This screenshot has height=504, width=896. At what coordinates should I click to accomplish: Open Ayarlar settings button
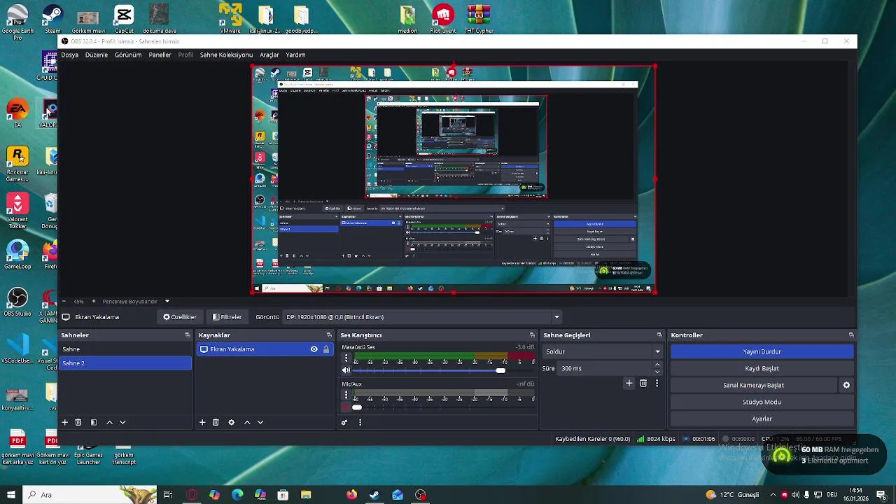coord(762,419)
